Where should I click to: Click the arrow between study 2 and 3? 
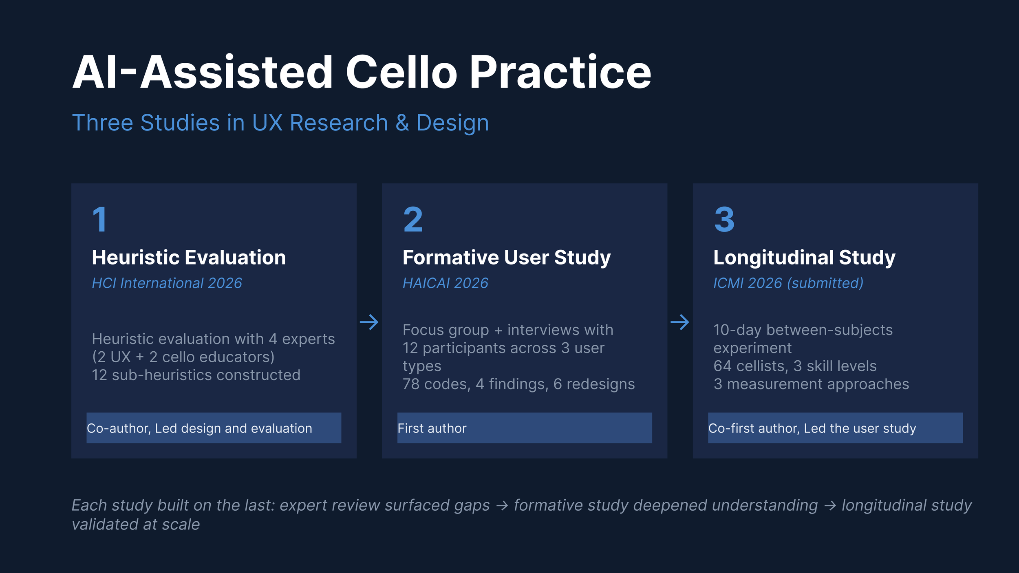coord(680,322)
